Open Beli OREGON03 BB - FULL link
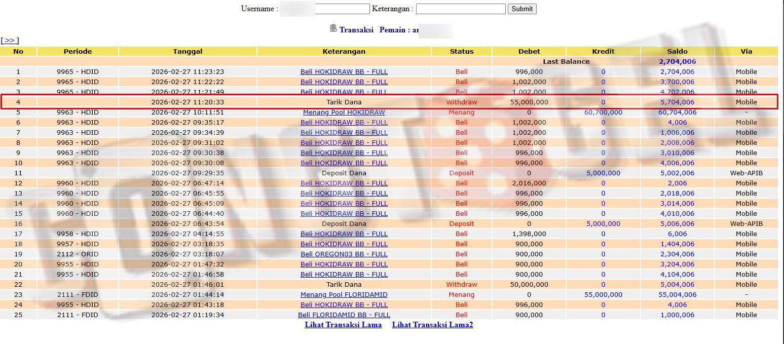The height and width of the screenshot is (344, 784). tap(344, 254)
